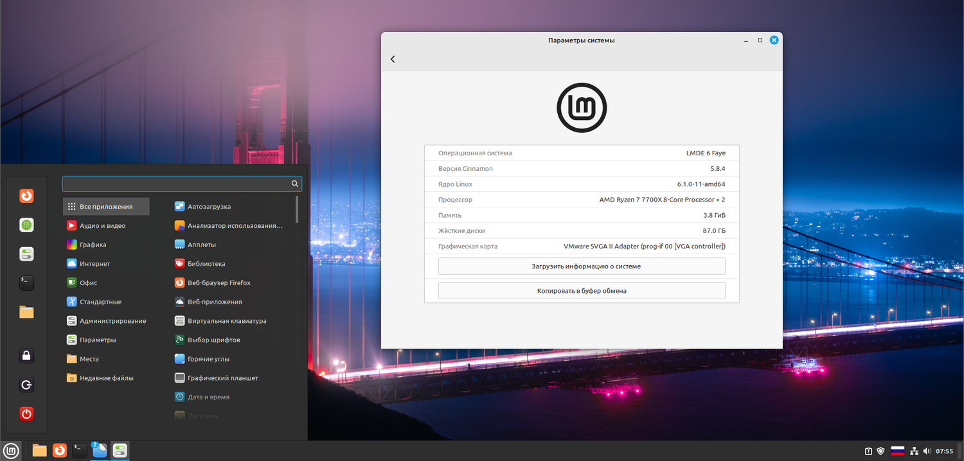
Task: Open the update manager shield tray icon
Action: pyautogui.click(x=881, y=451)
